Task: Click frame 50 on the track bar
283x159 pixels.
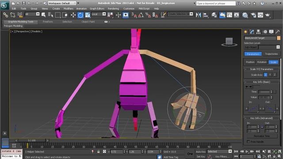Action: point(126,146)
